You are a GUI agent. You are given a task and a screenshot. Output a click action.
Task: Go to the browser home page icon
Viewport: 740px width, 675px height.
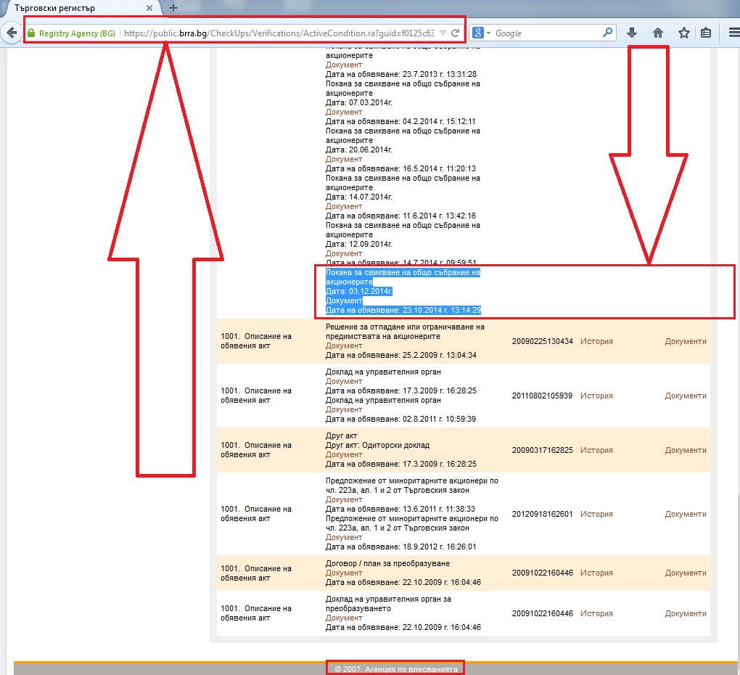coord(658,33)
